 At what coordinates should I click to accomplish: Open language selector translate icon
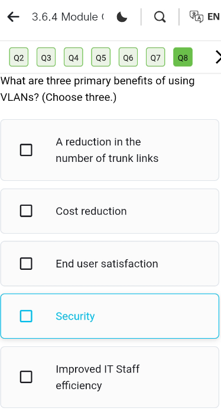196,17
